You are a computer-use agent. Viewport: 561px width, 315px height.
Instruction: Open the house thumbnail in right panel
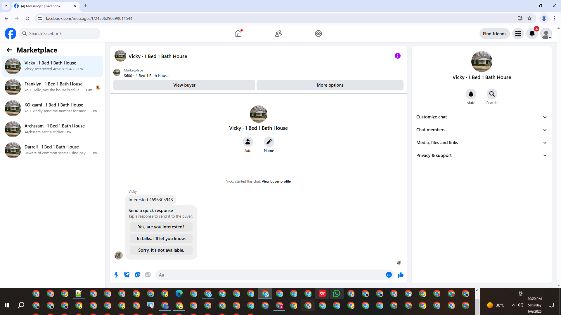point(482,62)
